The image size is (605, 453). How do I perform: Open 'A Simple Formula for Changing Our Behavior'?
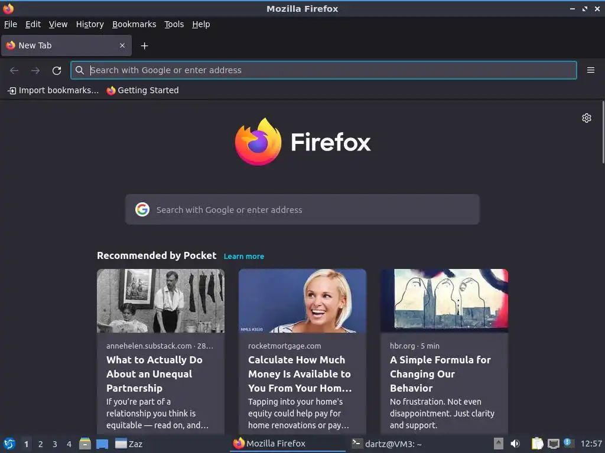coord(440,374)
